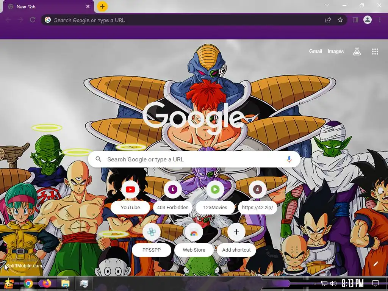Open File Explorer from the taskbar
This screenshot has height=291, width=388.
66,283
